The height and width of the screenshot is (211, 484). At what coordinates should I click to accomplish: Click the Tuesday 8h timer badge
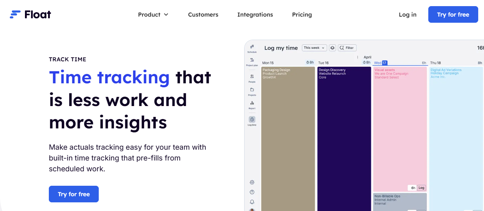pyautogui.click(x=366, y=62)
